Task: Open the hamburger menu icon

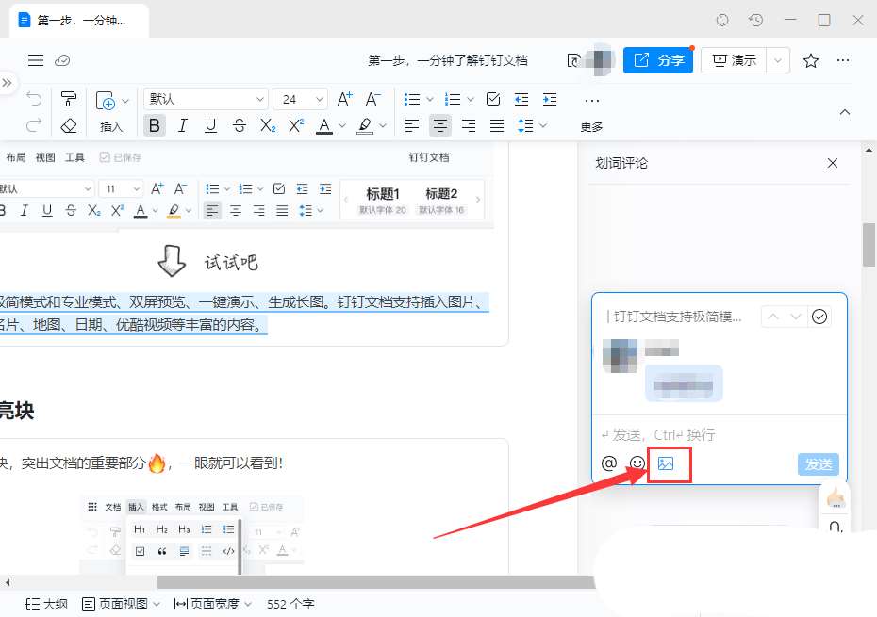Action: coord(36,60)
